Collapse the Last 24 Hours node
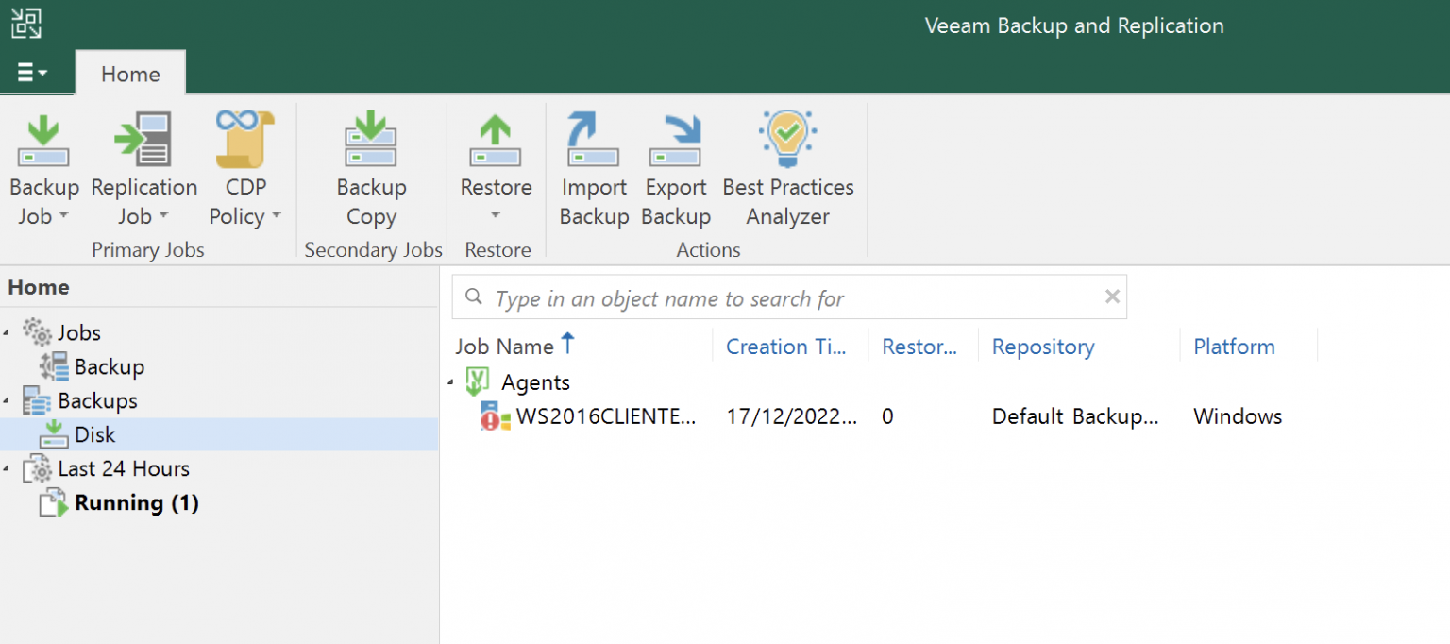The height and width of the screenshot is (644, 1450). (8, 469)
